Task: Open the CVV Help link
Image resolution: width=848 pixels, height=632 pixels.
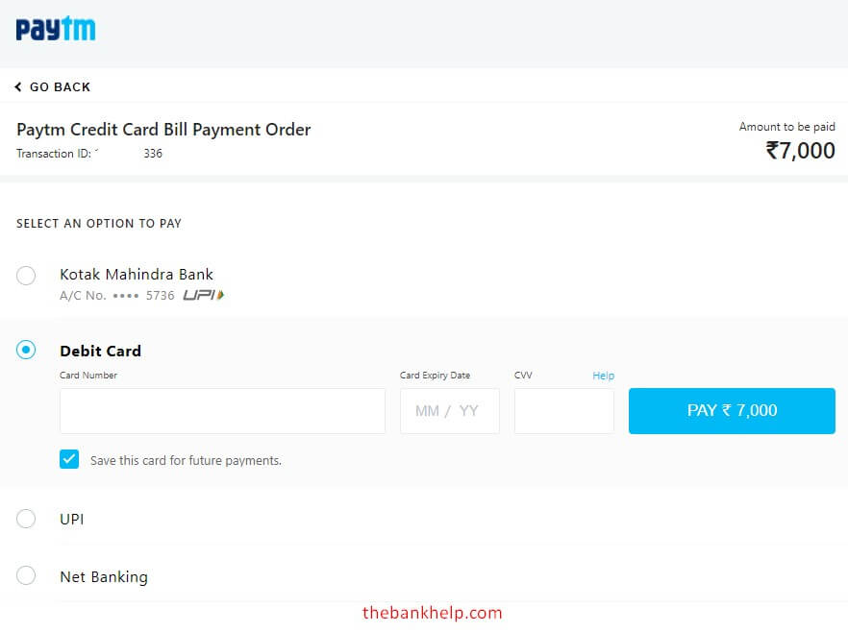Action: (603, 376)
